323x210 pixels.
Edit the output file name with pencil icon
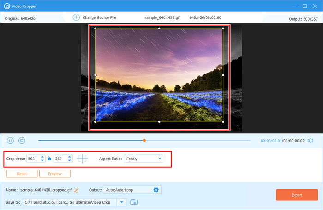[x=77, y=190]
